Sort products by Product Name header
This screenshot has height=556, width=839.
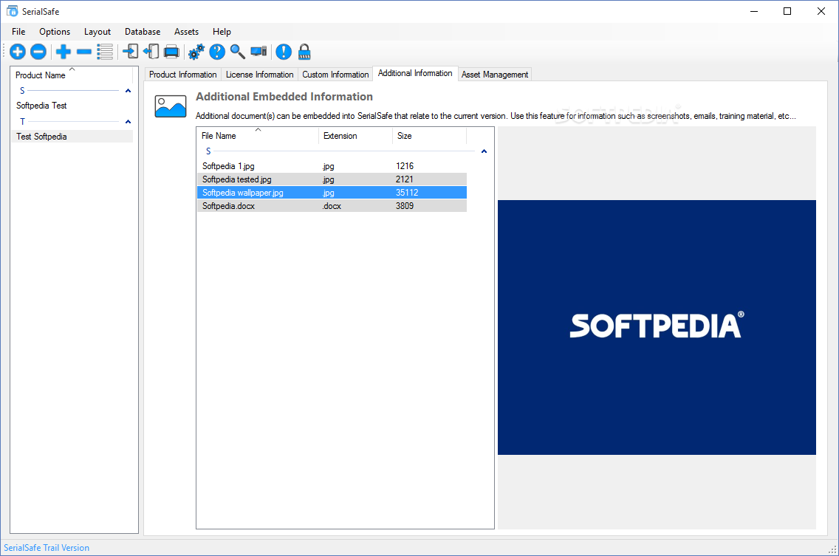coord(72,75)
